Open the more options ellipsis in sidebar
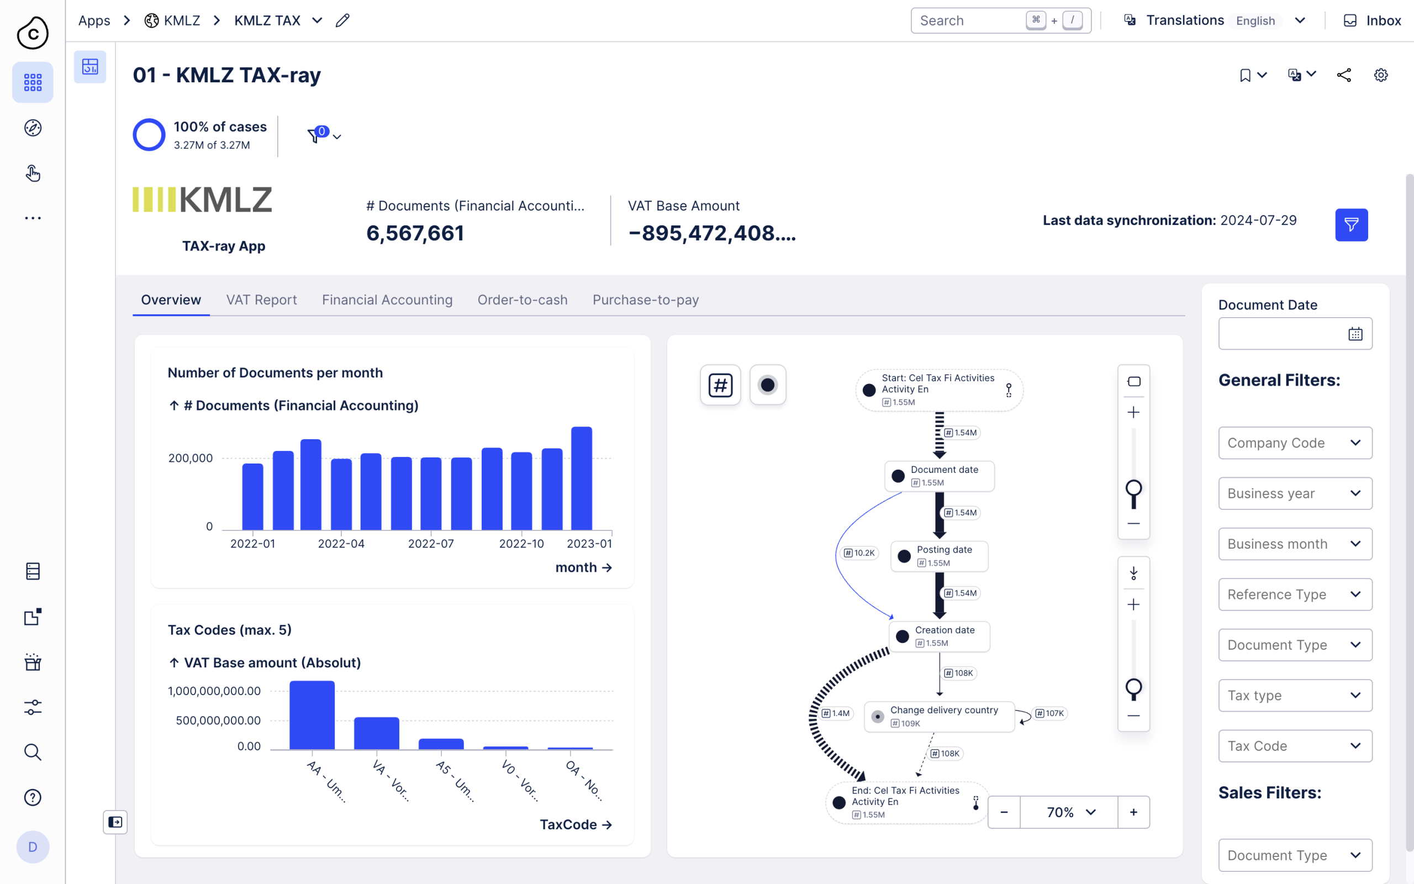This screenshot has height=884, width=1414. (x=33, y=218)
